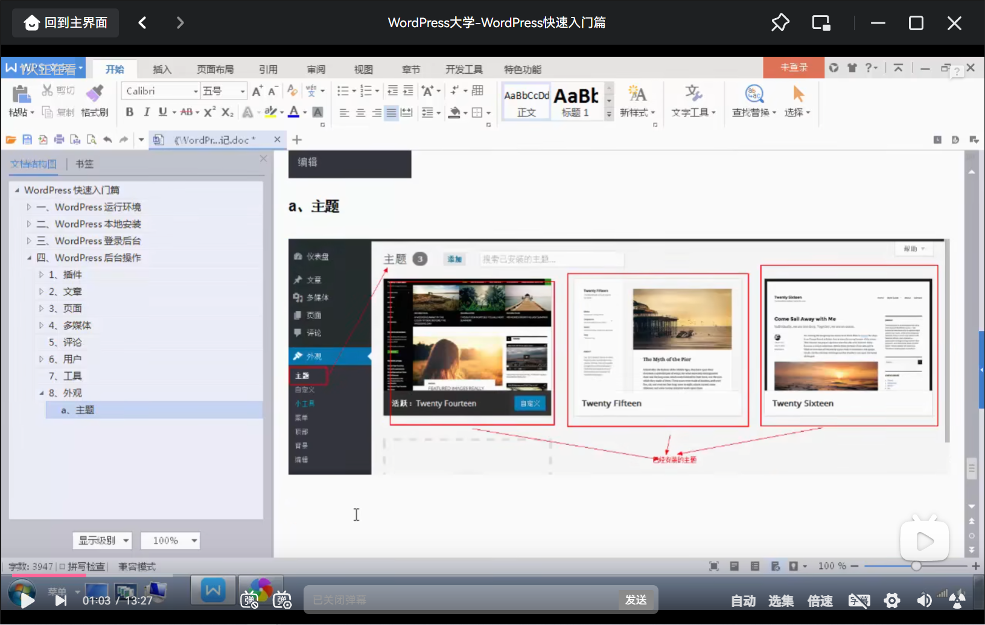Open the display level 显示级别 dropdown
Viewport: 985px width, 625px height.
click(x=103, y=540)
